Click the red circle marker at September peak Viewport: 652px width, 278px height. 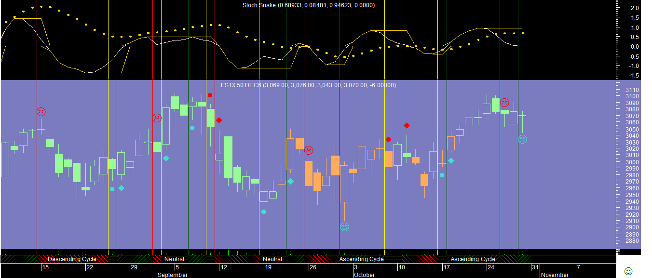(x=210, y=95)
